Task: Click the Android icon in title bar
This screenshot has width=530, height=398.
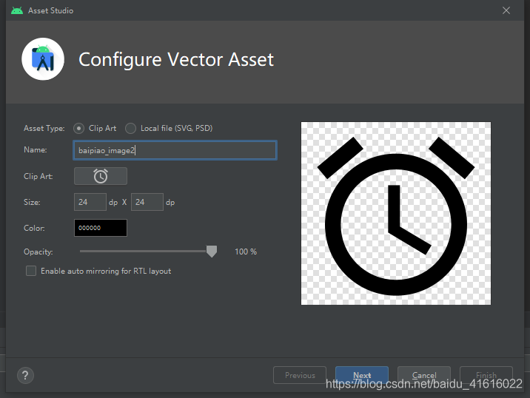Action: 17,10
